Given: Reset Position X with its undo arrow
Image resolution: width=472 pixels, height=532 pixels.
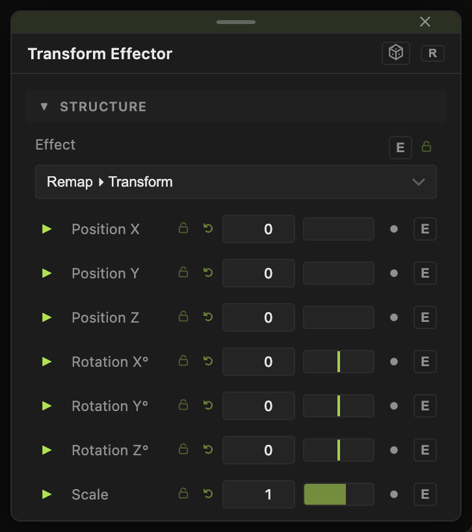Looking at the screenshot, I should click(208, 228).
